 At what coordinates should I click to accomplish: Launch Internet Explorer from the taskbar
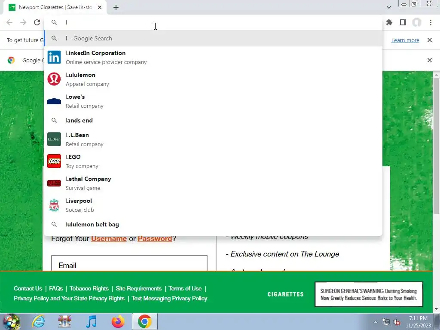point(38,321)
